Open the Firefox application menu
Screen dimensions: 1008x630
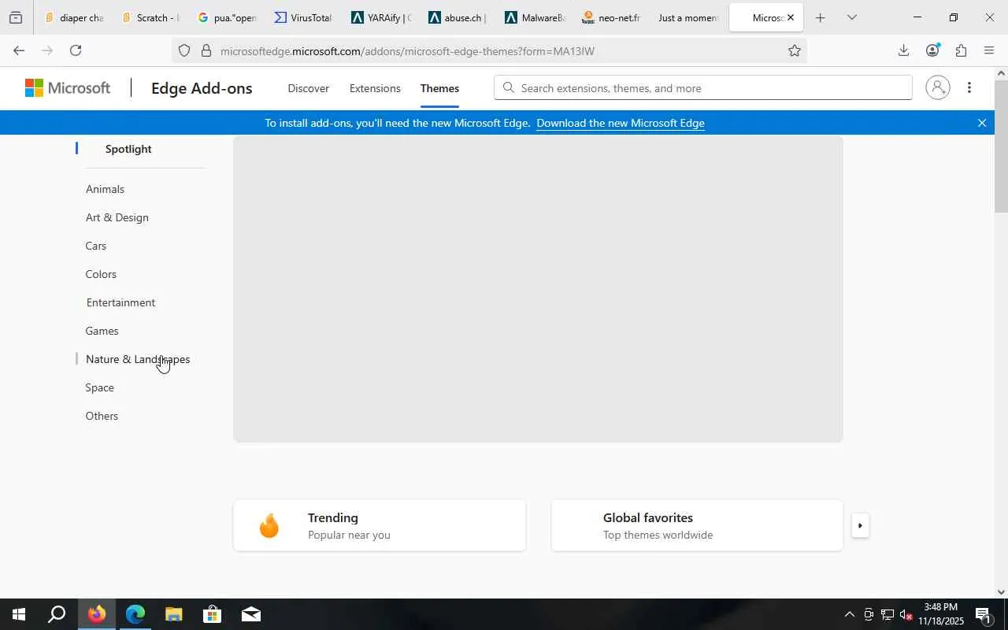pos(989,50)
